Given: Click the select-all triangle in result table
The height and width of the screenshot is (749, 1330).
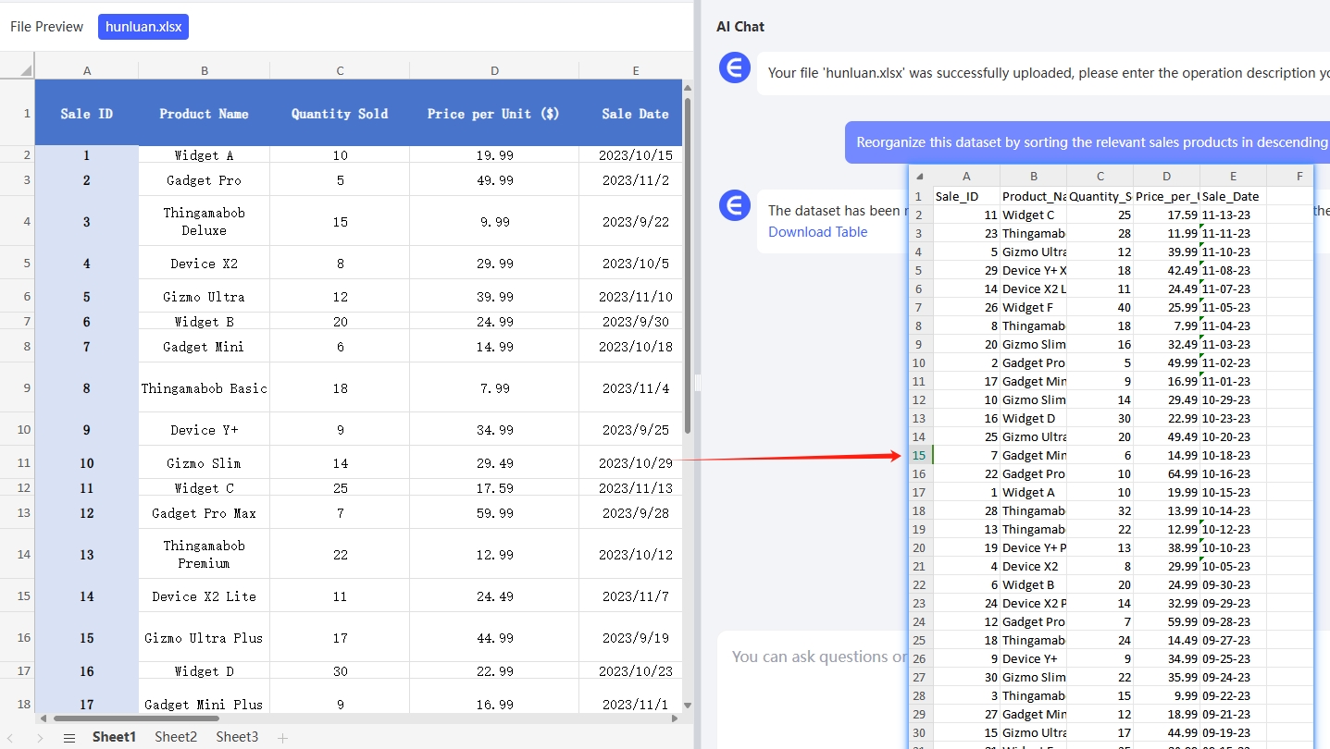Looking at the screenshot, I should pos(919,177).
